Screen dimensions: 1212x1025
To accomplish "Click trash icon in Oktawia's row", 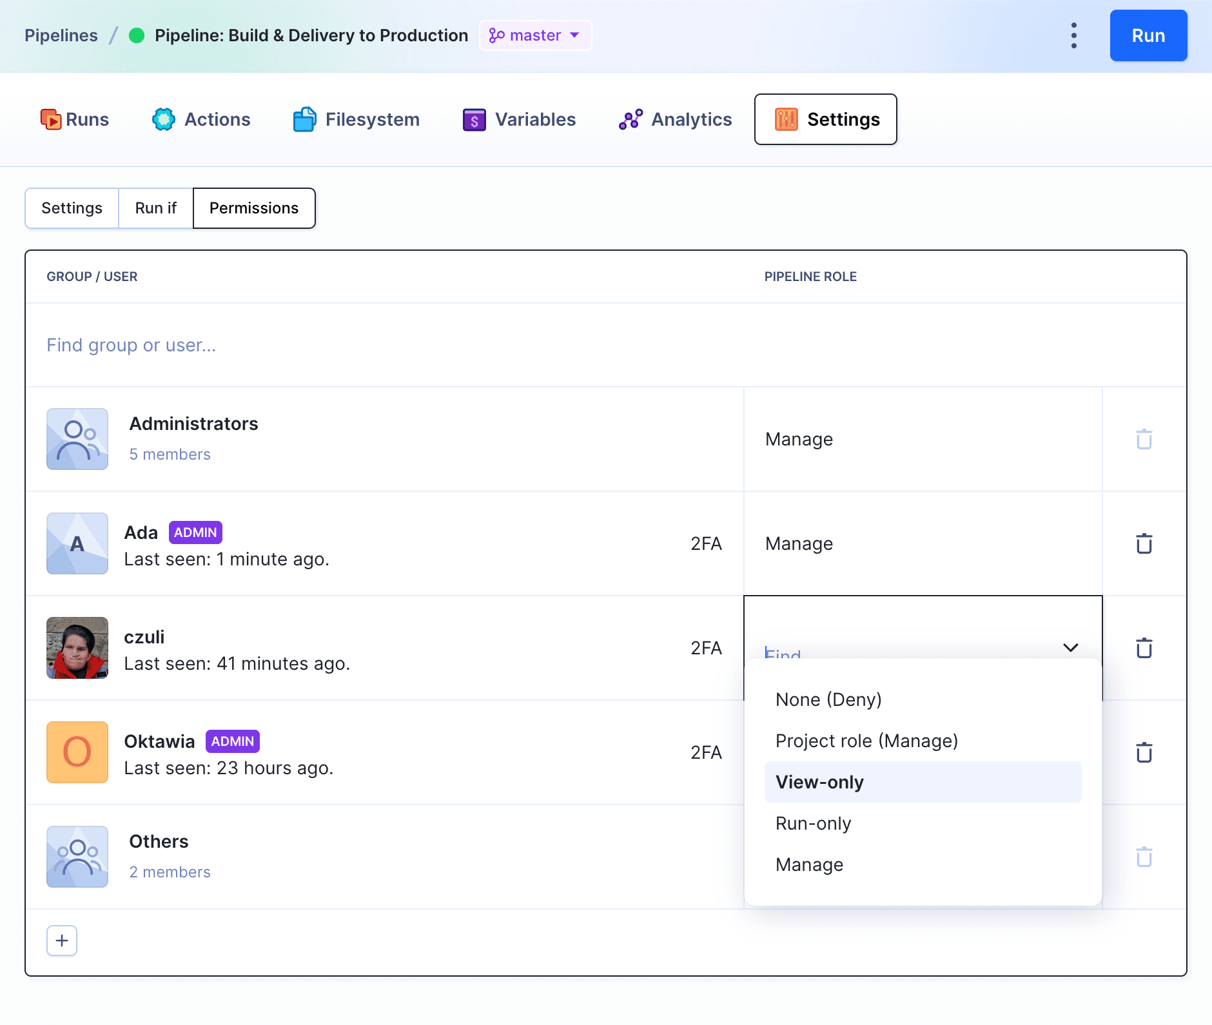I will pyautogui.click(x=1144, y=752).
